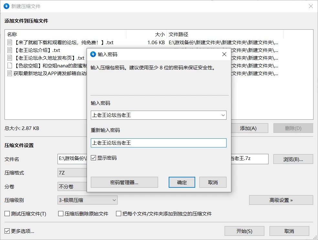Screen dimensions: 318x240
Task: Uncheck the 显示密码 checkbox
Action: coord(93,158)
